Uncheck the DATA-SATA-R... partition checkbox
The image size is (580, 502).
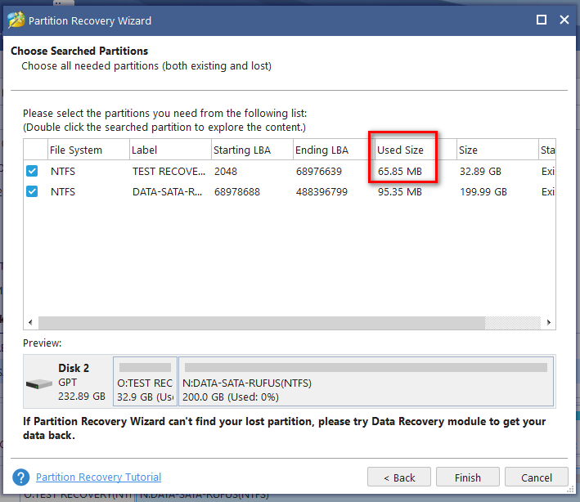pos(32,191)
